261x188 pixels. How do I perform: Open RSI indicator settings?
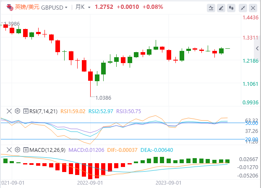pos(18,111)
